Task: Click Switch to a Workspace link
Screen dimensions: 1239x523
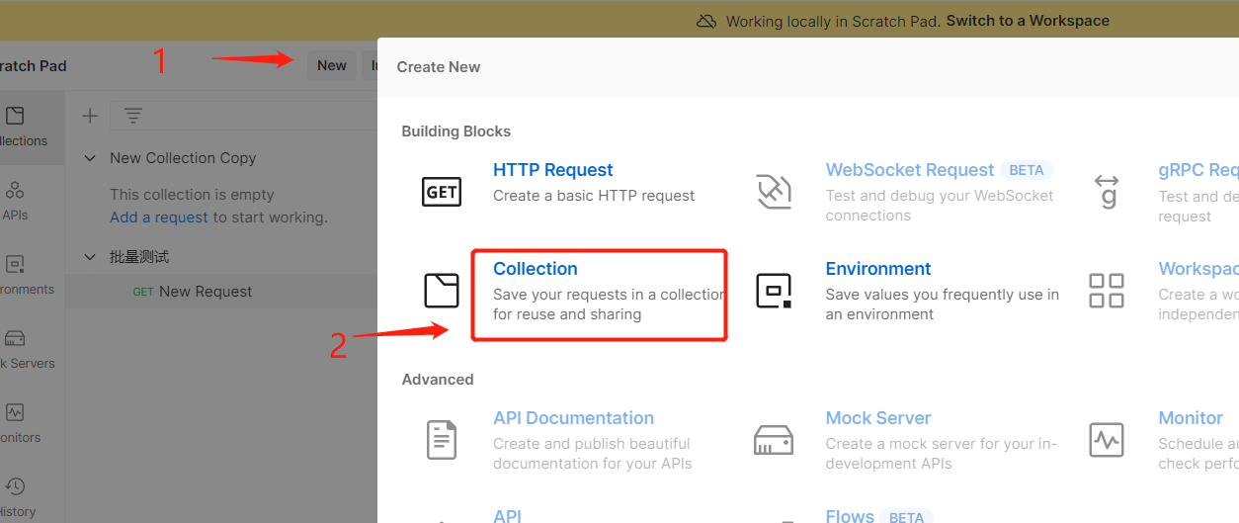Action: (1028, 21)
